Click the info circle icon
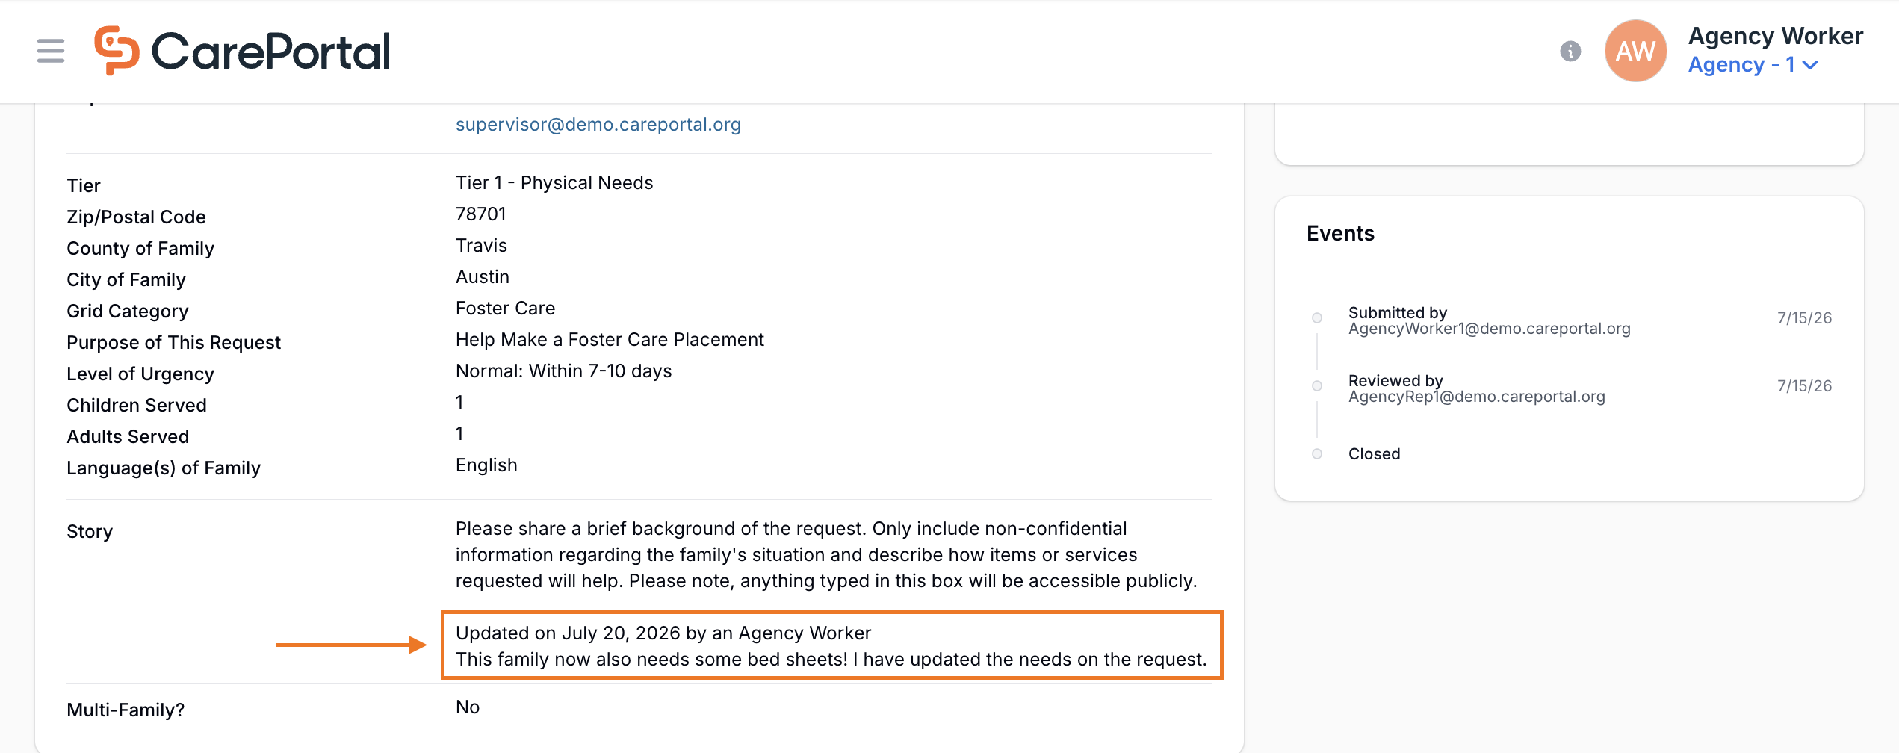 click(x=1570, y=51)
